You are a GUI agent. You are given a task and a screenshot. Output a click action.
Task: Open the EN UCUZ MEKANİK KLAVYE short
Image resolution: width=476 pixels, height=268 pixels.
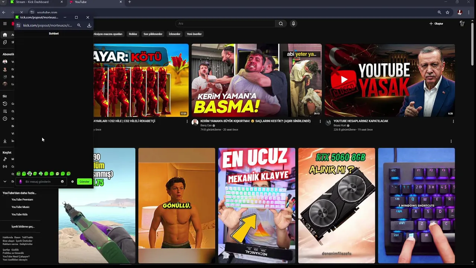click(257, 205)
